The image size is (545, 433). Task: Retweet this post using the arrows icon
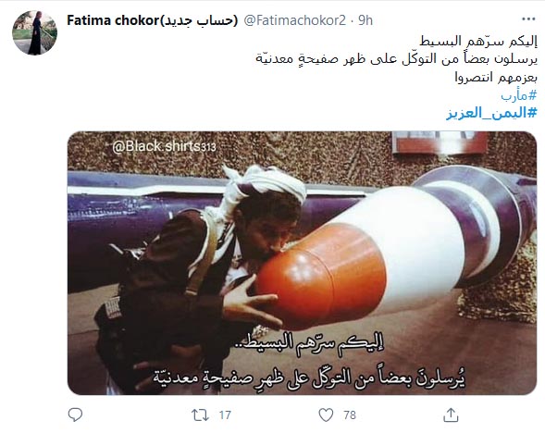click(200, 414)
